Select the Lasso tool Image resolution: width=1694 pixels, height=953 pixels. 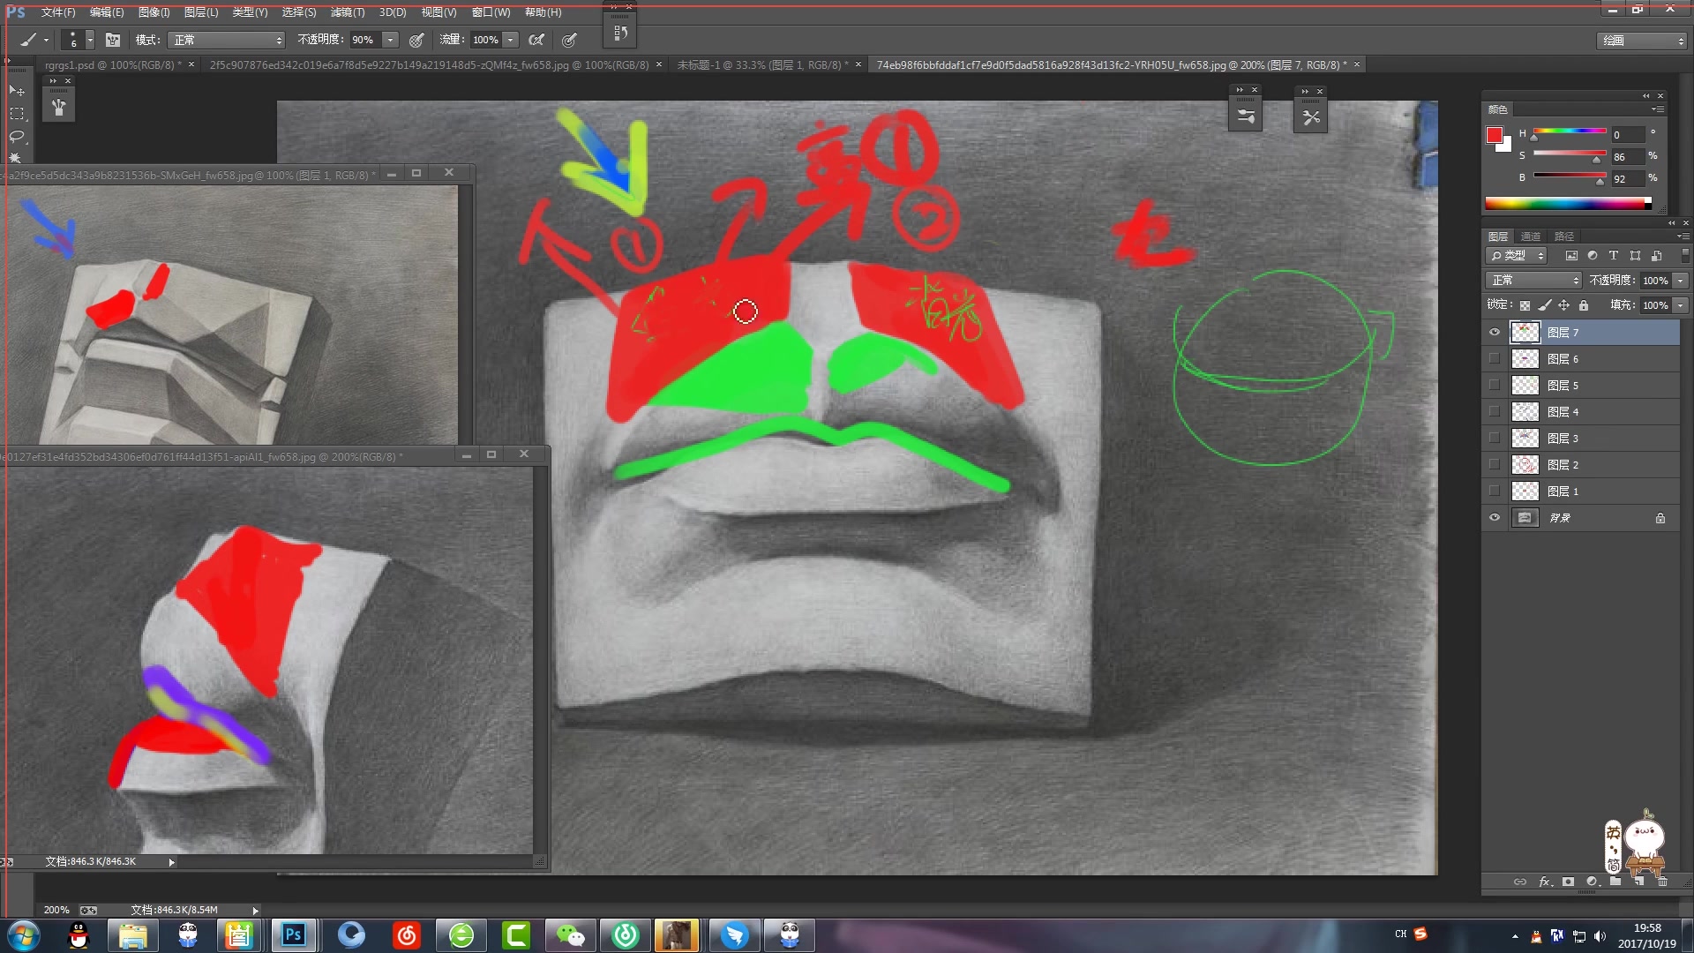click(x=17, y=136)
